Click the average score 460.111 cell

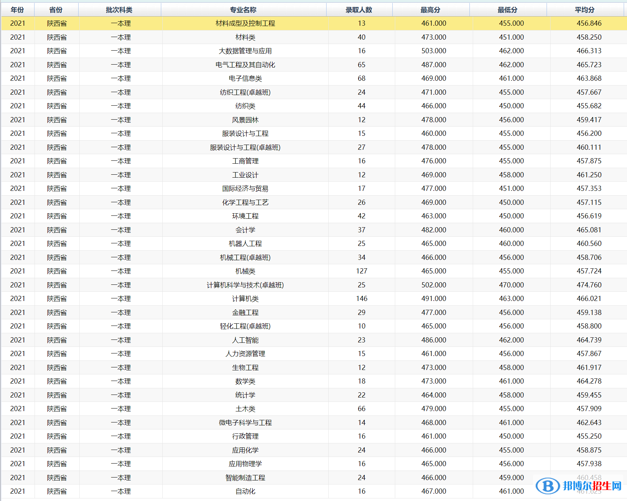589,147
